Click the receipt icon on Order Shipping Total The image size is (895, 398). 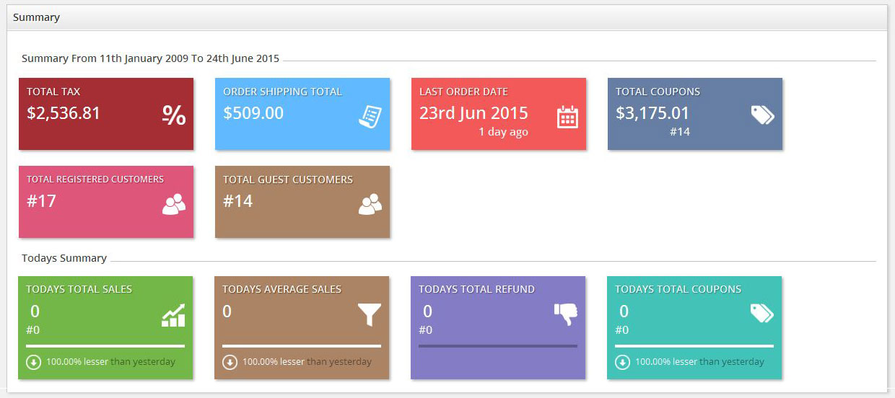coord(370,116)
